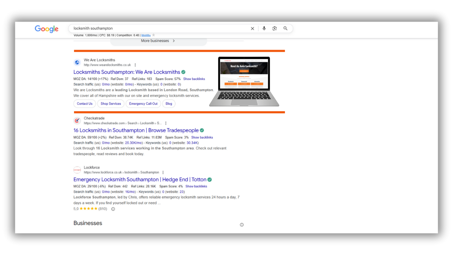Image resolution: width=453 pixels, height=255 pixels.
Task: Open three-dot menu for wearelocksmiths.co.uk
Action: click(x=135, y=65)
